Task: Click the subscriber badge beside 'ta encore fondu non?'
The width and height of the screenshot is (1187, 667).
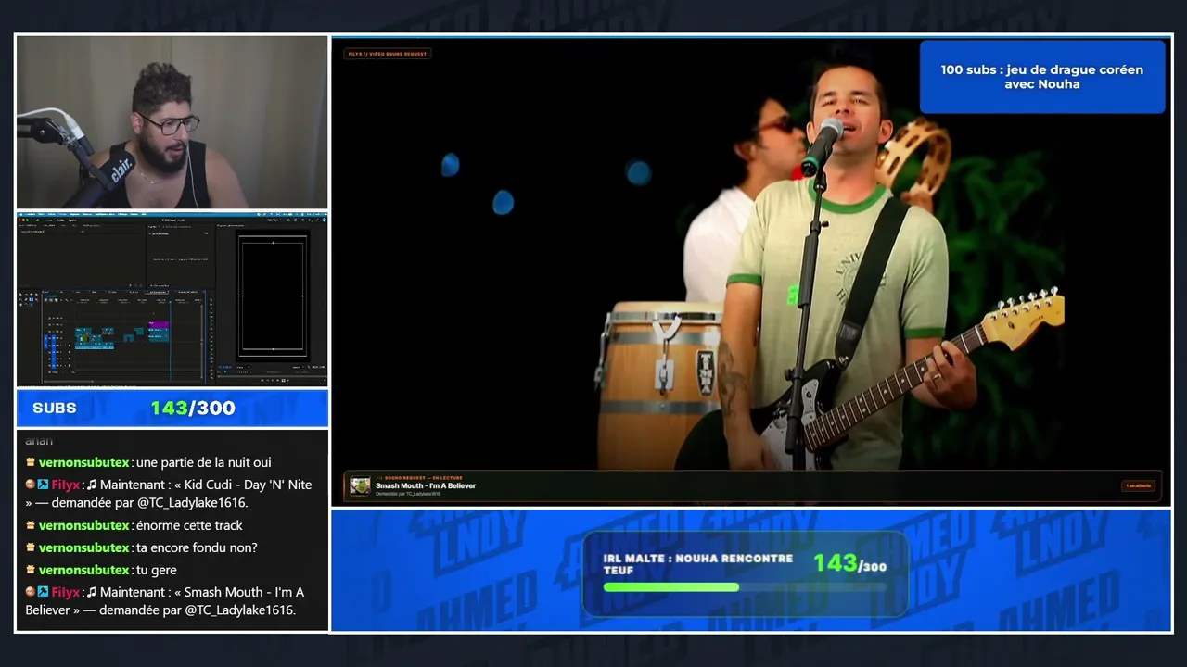Action: click(x=31, y=547)
